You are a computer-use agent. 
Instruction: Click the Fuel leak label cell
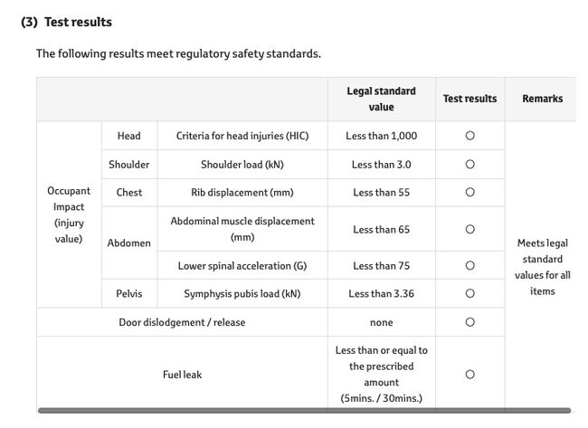point(182,375)
